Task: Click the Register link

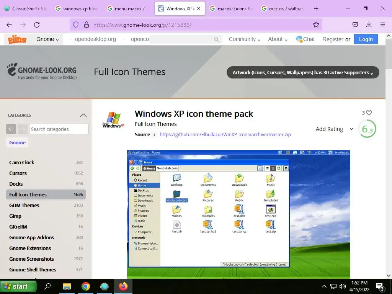Action: click(x=333, y=39)
